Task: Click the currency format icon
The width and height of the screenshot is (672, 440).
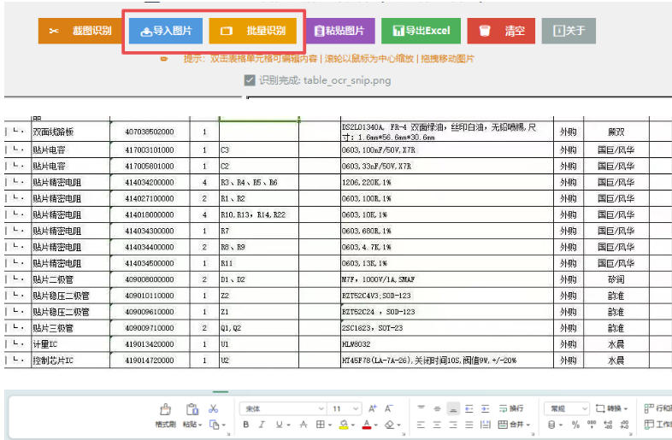Action: click(551, 425)
